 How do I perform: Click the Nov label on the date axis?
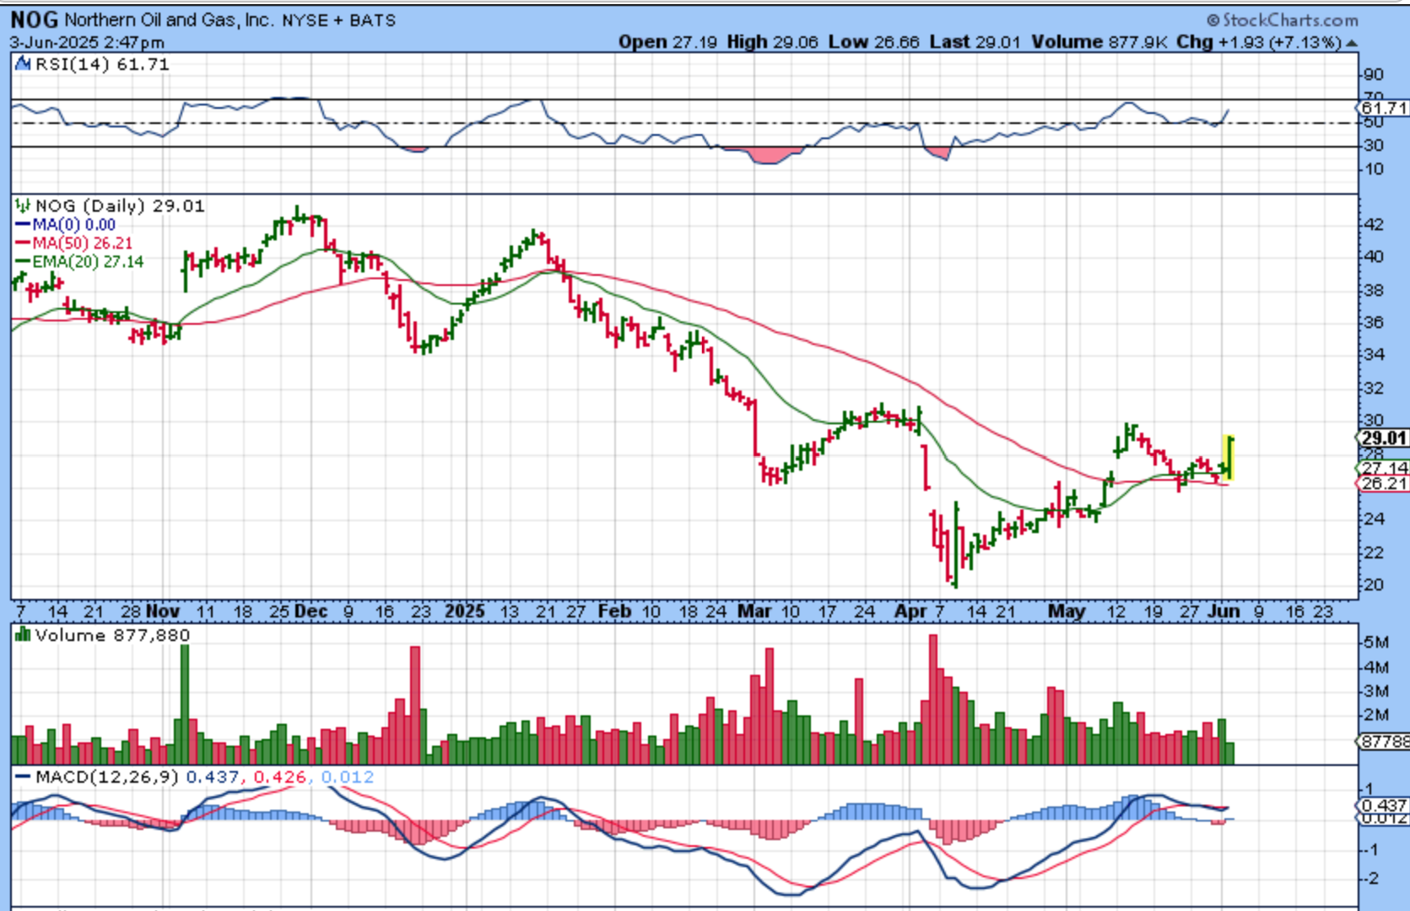click(x=162, y=611)
